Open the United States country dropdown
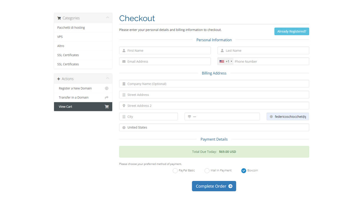 214,128
